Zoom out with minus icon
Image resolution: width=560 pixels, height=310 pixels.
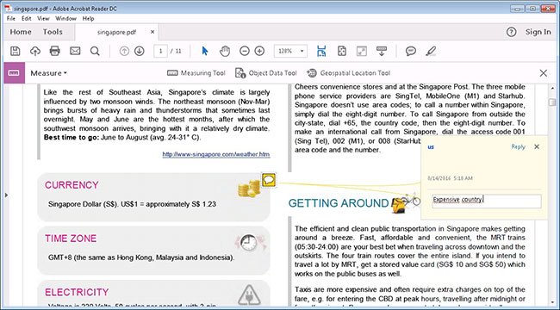point(245,51)
